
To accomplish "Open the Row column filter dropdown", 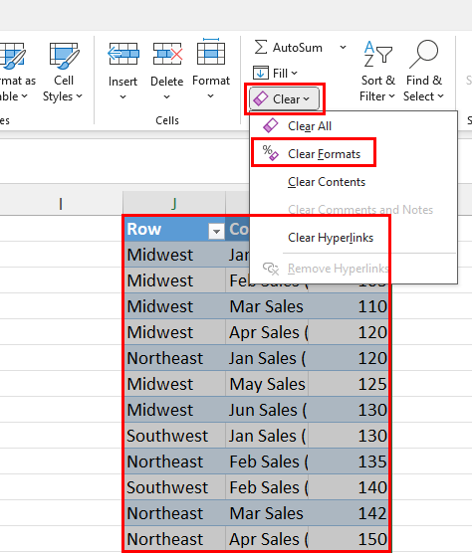I will point(216,232).
